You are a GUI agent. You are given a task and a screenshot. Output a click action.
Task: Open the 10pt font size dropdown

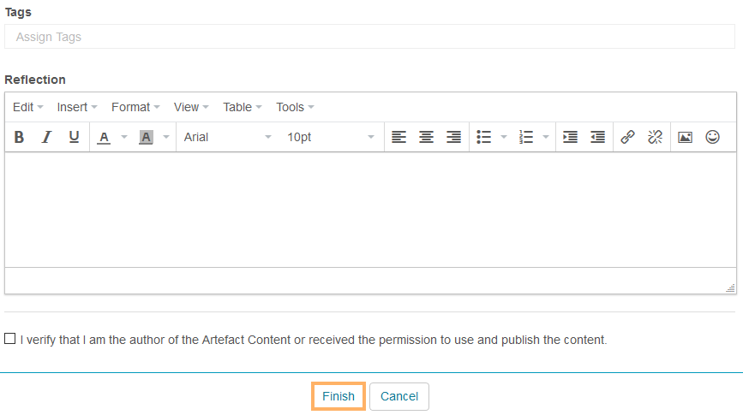point(330,137)
